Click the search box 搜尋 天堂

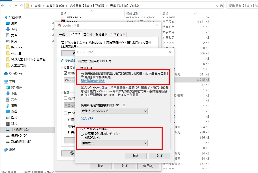point(242,6)
